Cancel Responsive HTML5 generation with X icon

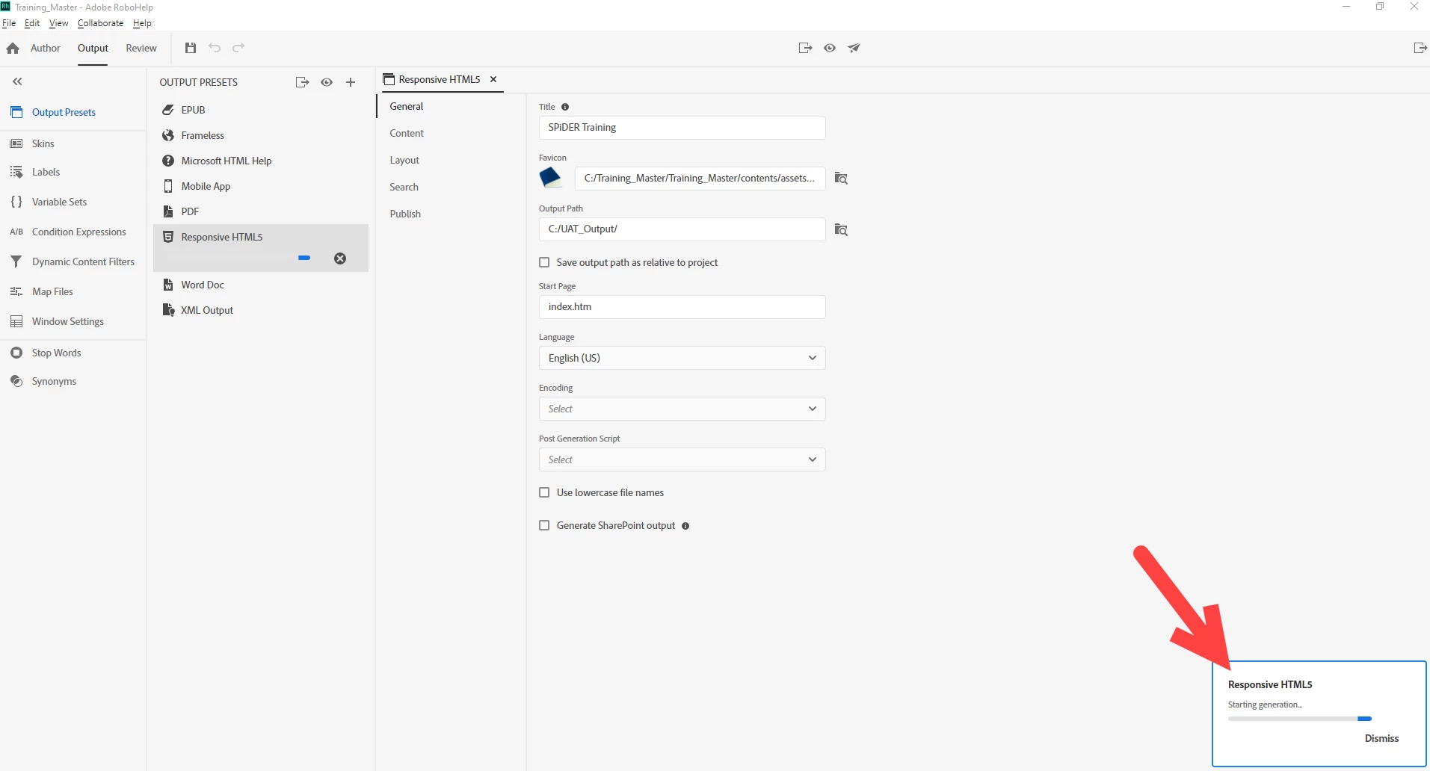(x=340, y=258)
